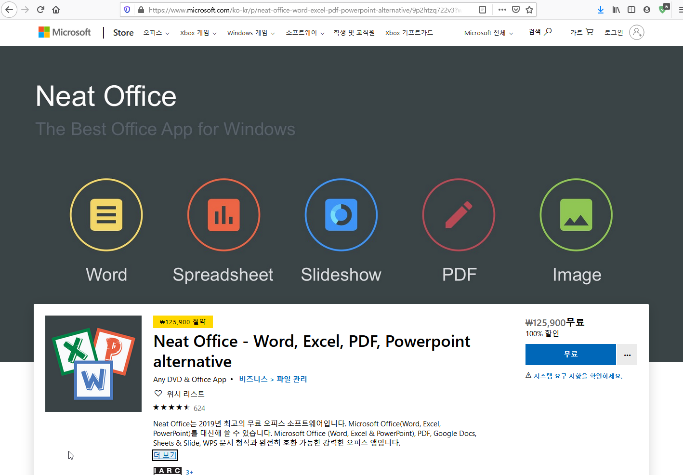Click 더 보기 to read more
The image size is (683, 475).
(165, 455)
